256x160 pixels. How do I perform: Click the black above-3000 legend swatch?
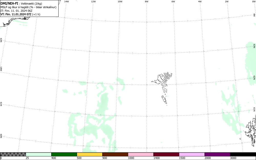tap(243, 154)
